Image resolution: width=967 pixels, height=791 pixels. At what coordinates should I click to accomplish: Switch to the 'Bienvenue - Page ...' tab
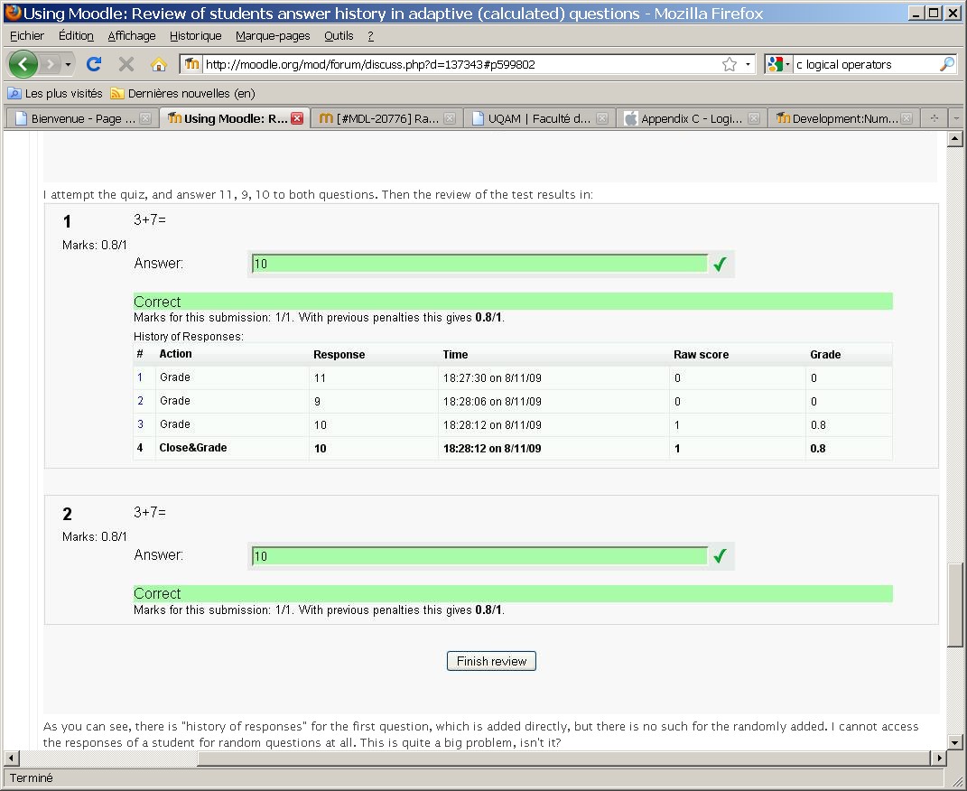click(x=82, y=118)
